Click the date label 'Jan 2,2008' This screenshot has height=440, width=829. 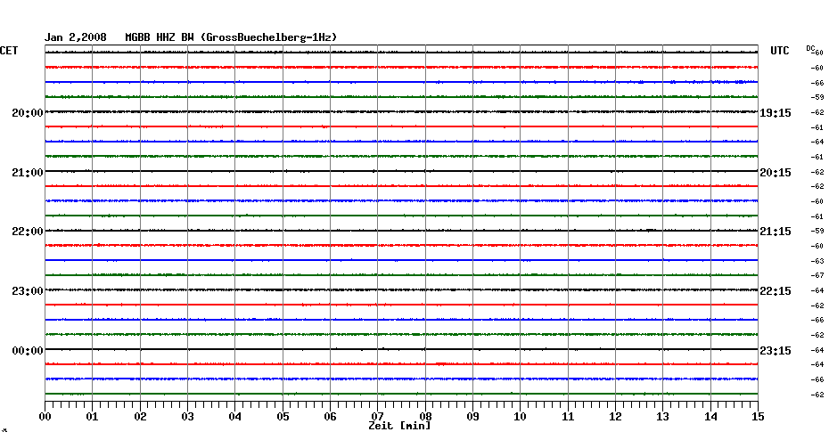[x=75, y=37]
